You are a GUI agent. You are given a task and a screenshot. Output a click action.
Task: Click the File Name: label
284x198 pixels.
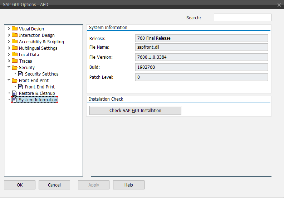[x=99, y=47]
